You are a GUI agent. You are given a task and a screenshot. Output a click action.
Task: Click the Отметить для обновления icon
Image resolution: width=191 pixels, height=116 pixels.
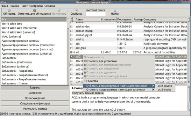[34, 11]
